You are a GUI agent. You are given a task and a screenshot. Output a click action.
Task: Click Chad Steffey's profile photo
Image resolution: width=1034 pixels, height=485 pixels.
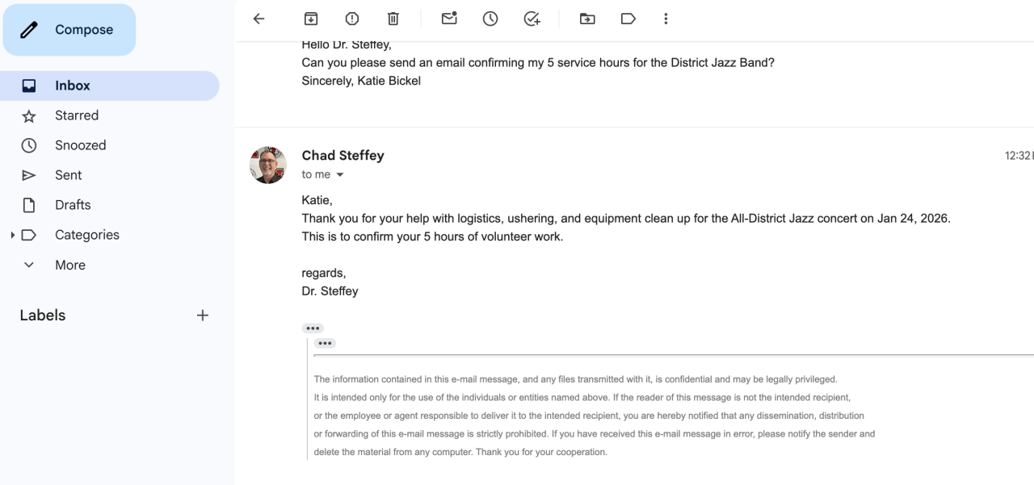[x=268, y=165]
